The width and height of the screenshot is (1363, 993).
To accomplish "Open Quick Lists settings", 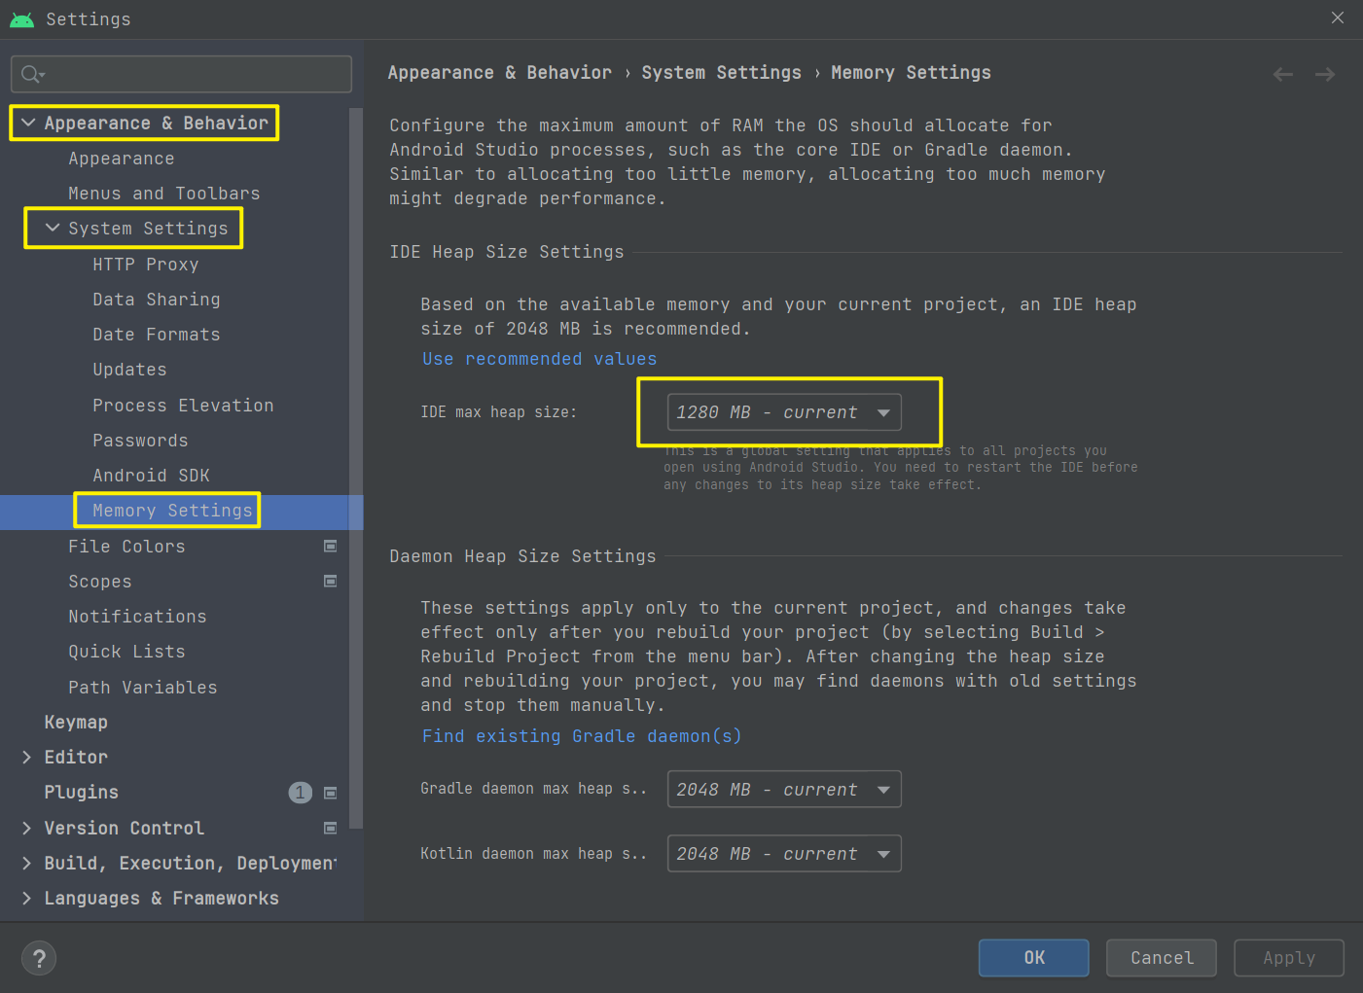I will coord(126,652).
